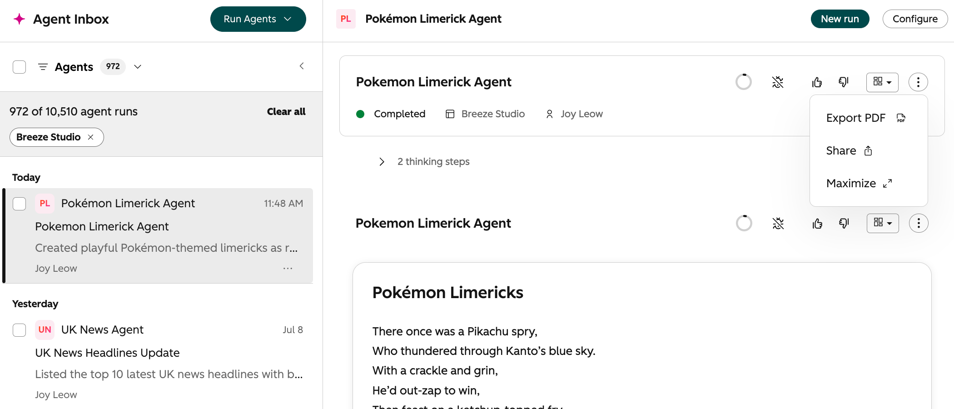
Task: Click the PL avatar in the run list
Action: [45, 203]
